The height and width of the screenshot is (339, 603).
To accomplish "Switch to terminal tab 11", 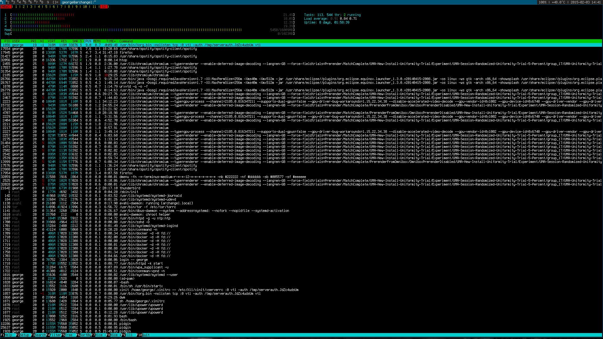I will (94, 7).
